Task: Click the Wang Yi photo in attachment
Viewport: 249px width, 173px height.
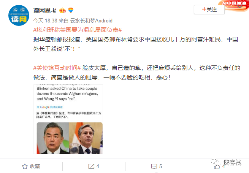Action: tap(53, 138)
